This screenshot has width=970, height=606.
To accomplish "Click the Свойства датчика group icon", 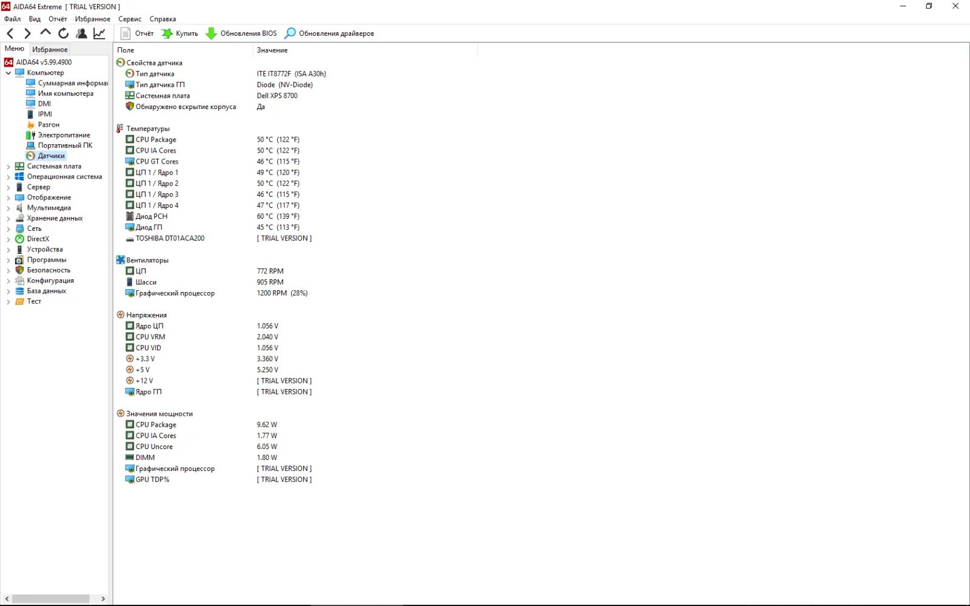I will point(121,62).
